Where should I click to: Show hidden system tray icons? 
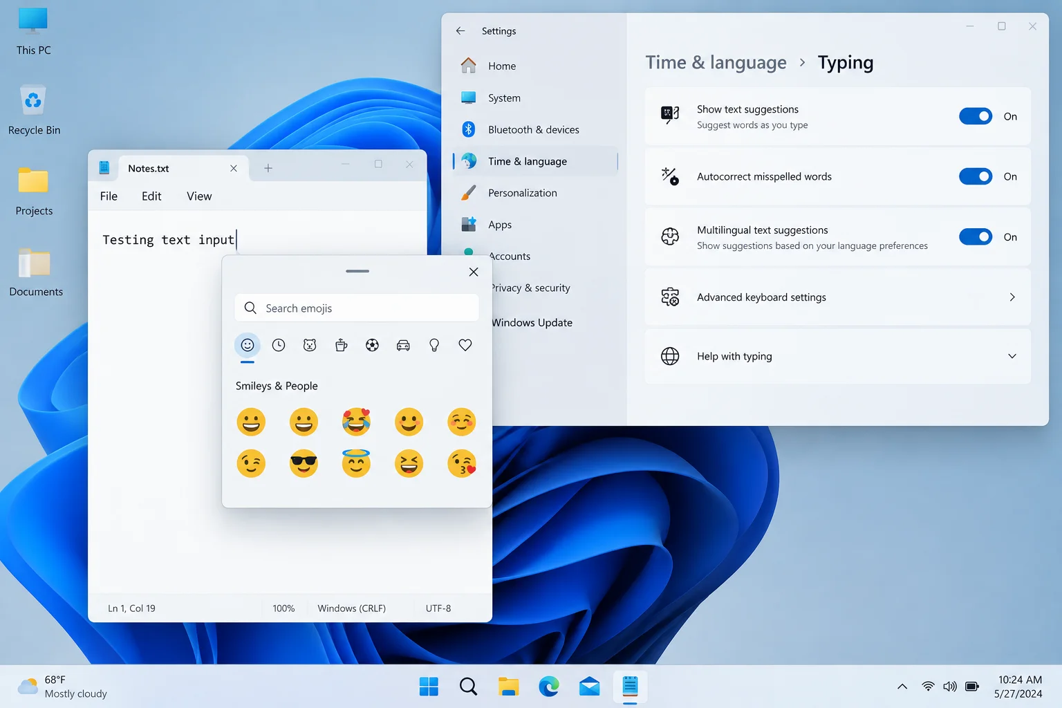[x=902, y=687]
